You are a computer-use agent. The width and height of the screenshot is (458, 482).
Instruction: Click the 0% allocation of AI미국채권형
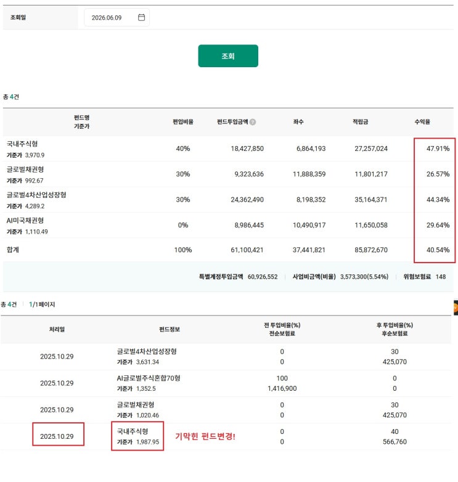[183, 225]
